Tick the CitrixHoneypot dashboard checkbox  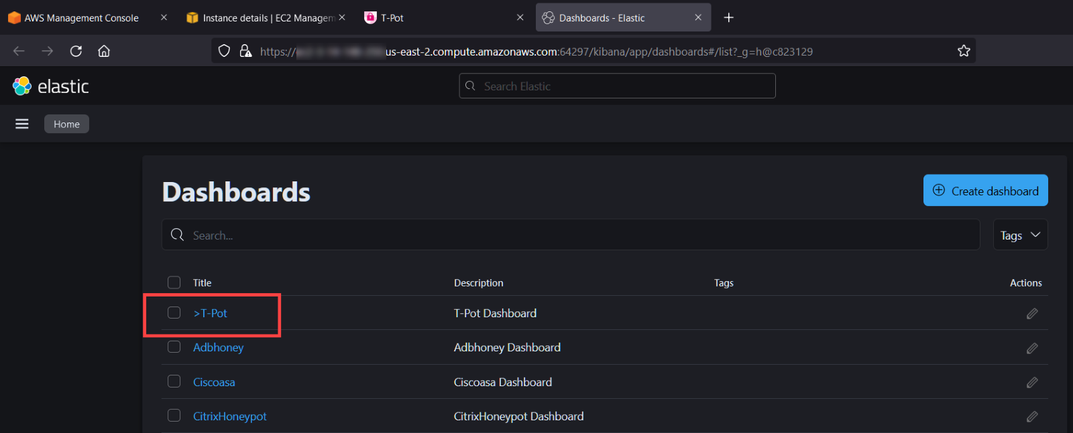pos(174,416)
